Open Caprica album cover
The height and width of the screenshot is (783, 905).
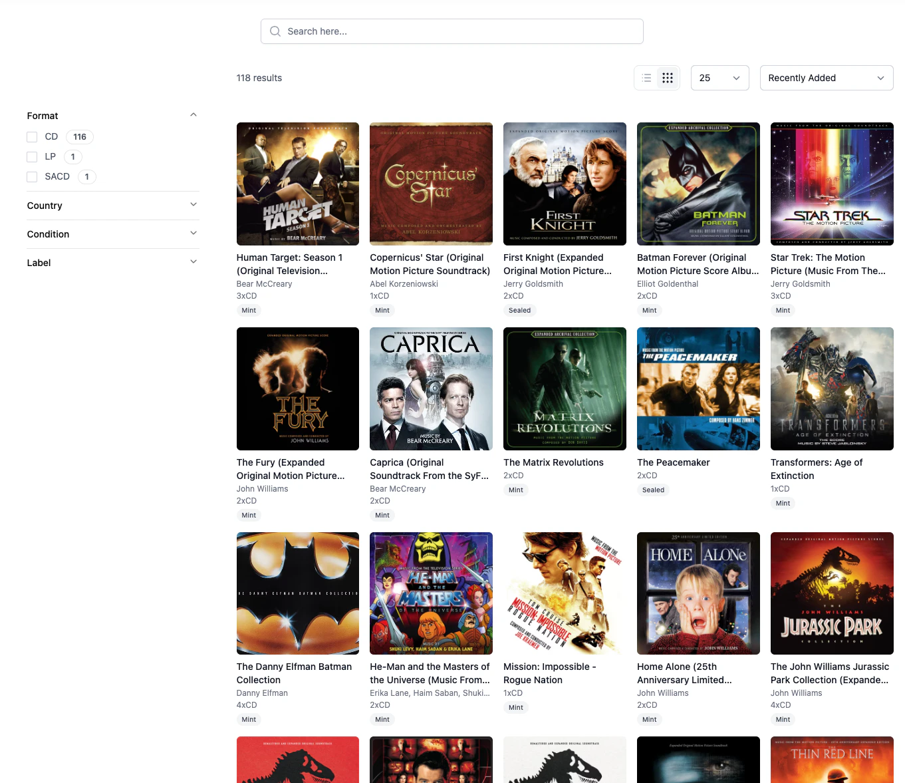tap(431, 389)
